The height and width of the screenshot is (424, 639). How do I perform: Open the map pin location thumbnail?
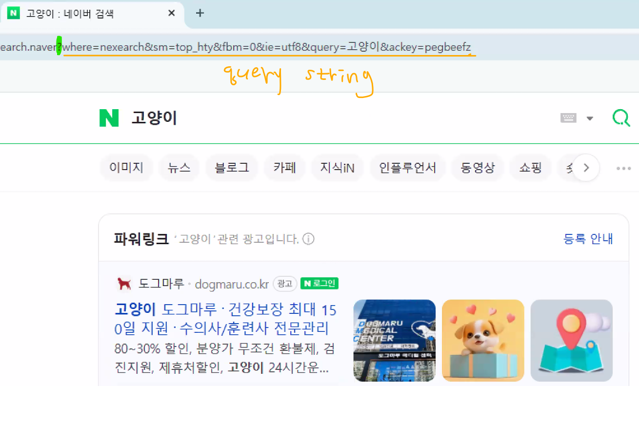coord(571,340)
